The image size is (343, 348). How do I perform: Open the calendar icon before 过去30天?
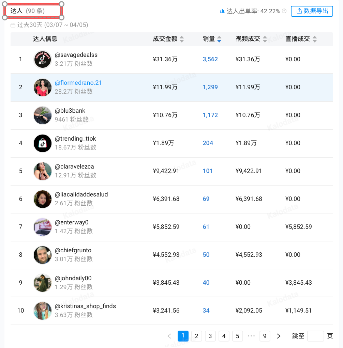(12, 25)
